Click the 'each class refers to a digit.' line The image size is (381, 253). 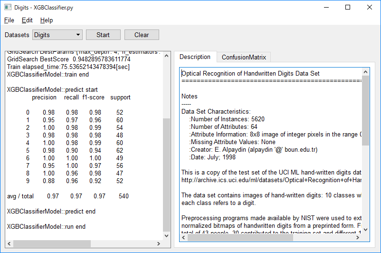click(219, 203)
